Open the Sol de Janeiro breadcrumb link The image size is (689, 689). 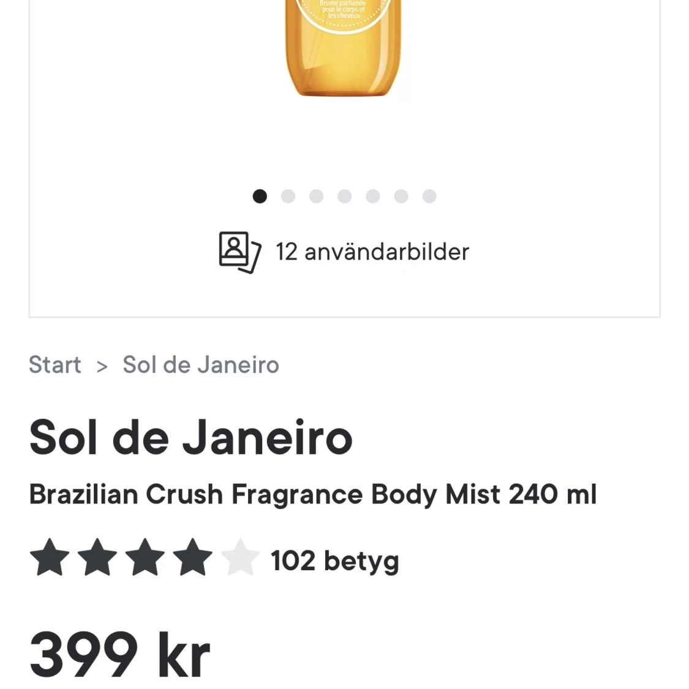(x=200, y=364)
